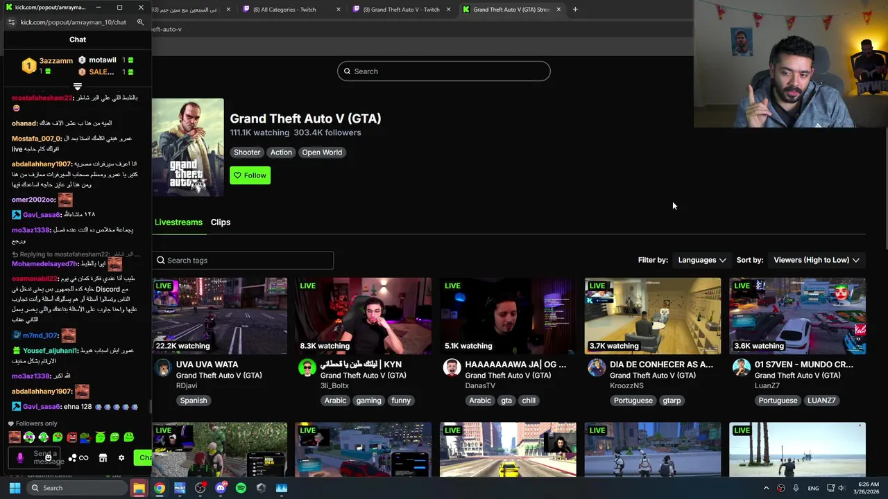The height and width of the screenshot is (499, 888).
Task: Click the search box at the top of the page
Action: pyautogui.click(x=444, y=71)
